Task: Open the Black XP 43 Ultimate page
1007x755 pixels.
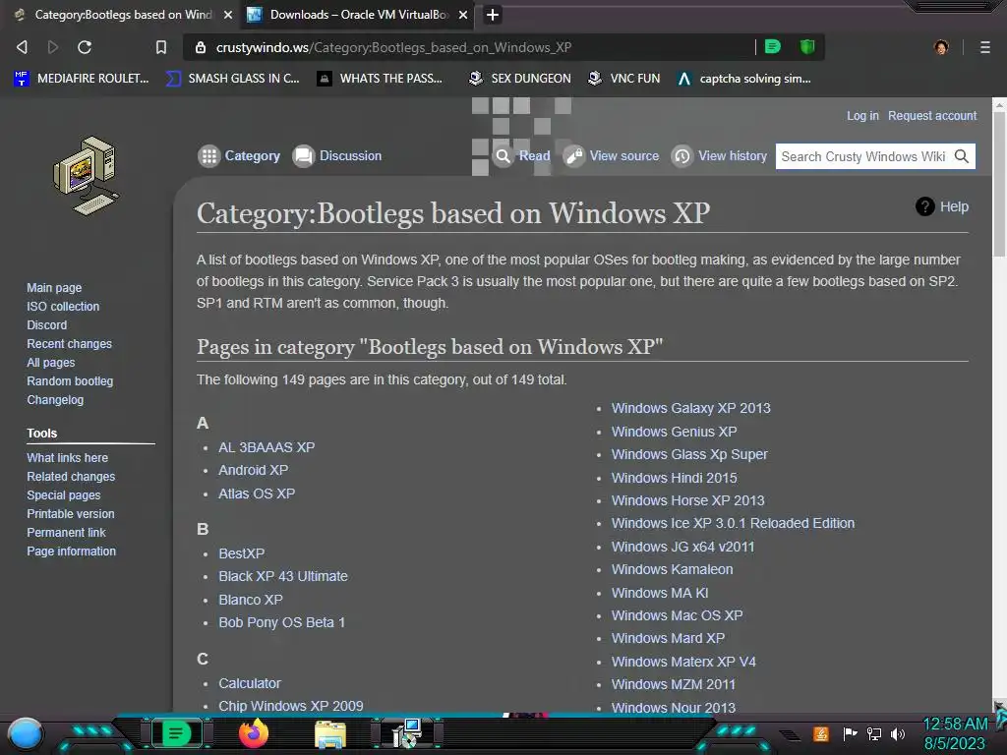Action: click(283, 576)
